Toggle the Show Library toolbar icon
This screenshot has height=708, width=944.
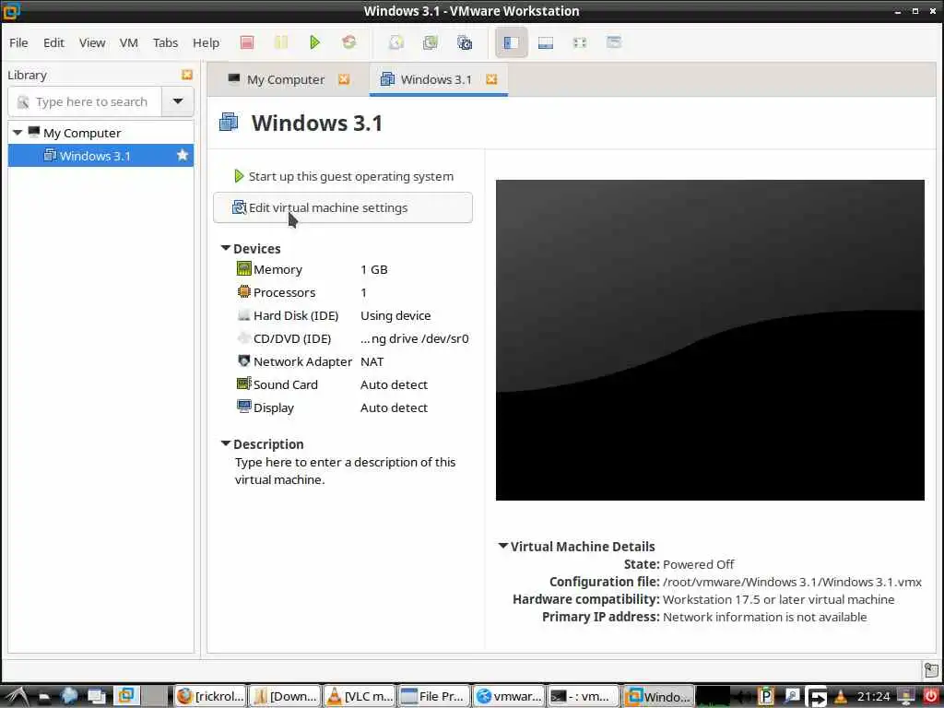point(511,42)
